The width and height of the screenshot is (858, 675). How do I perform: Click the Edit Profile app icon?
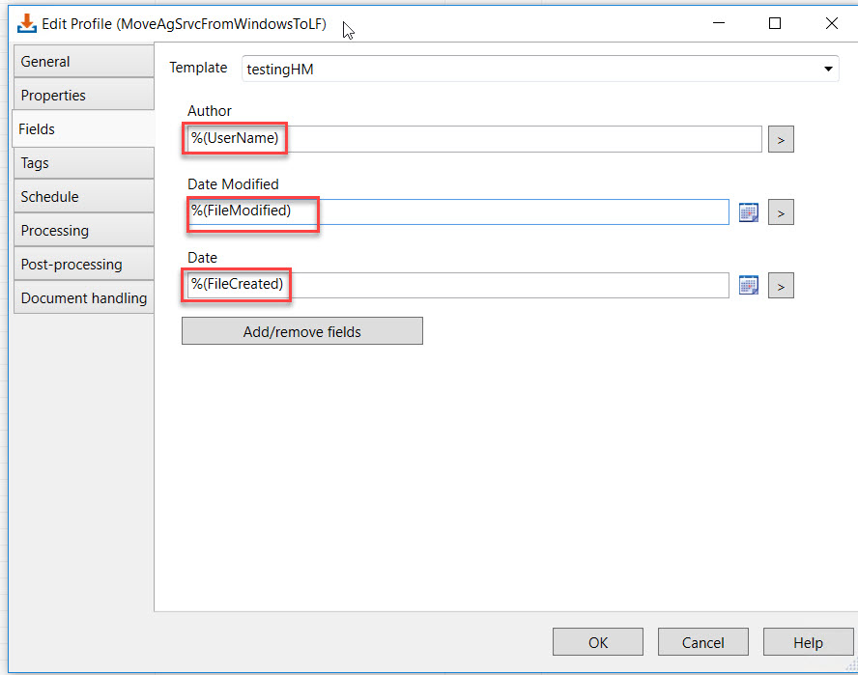pyautogui.click(x=27, y=23)
